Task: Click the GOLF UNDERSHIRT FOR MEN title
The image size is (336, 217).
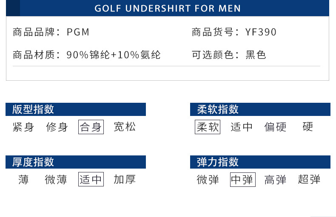Action: click(x=168, y=8)
